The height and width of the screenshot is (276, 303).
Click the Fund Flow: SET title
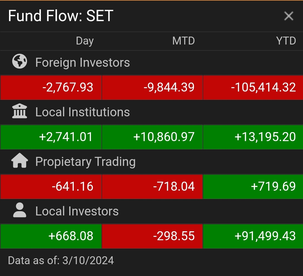point(61,16)
